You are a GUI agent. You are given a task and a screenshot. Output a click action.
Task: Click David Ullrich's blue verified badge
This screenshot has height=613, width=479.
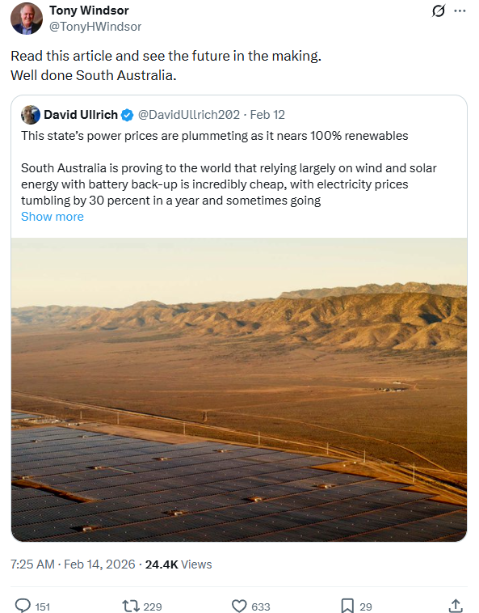click(128, 115)
